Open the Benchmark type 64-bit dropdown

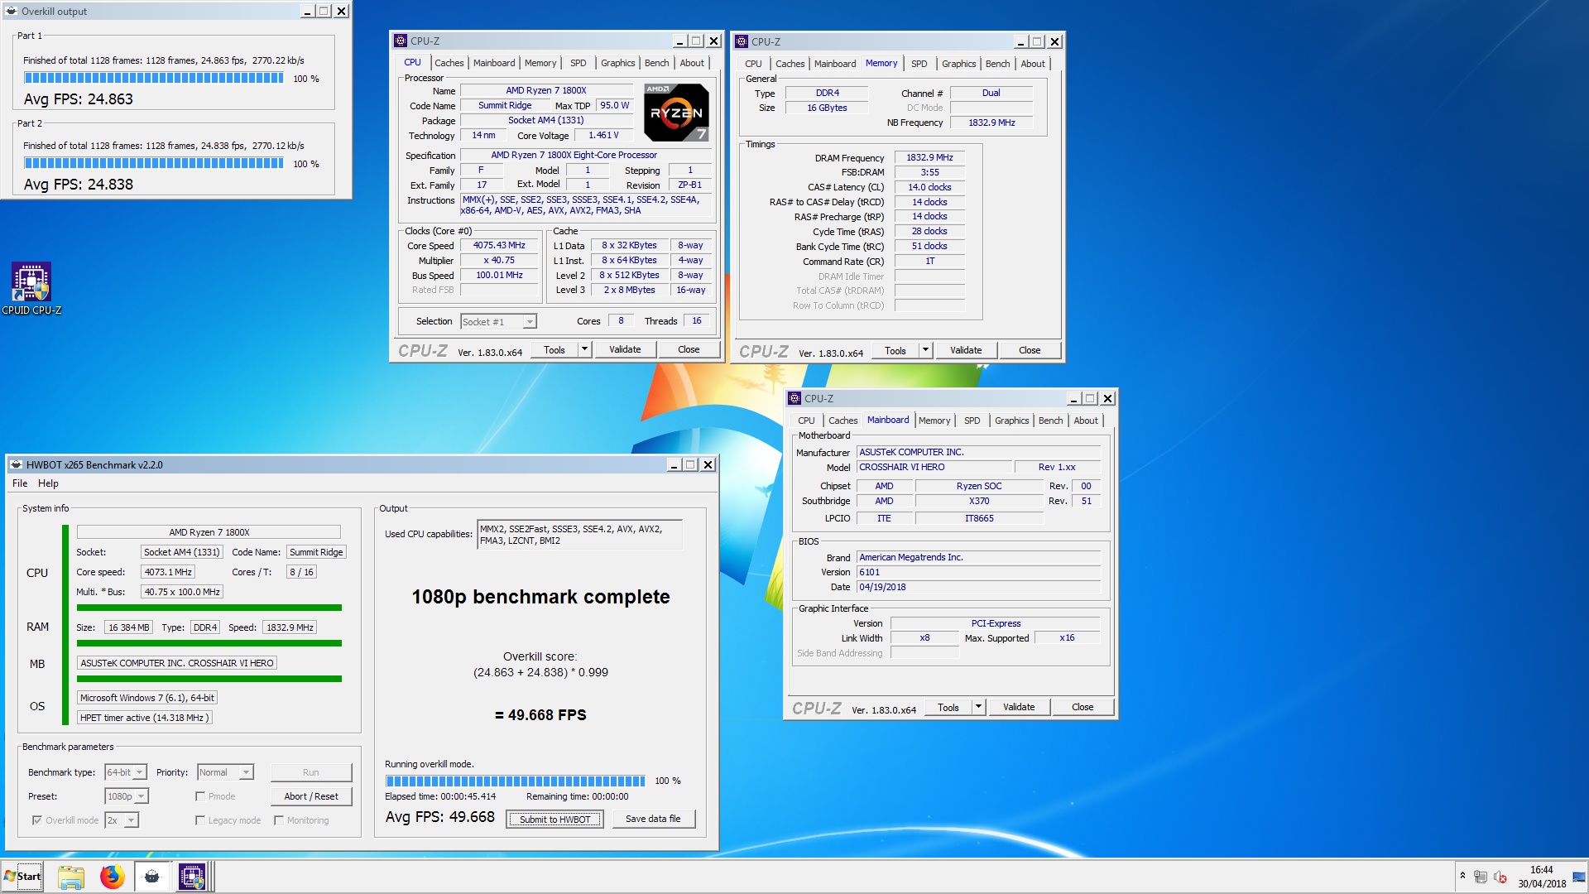pos(126,772)
